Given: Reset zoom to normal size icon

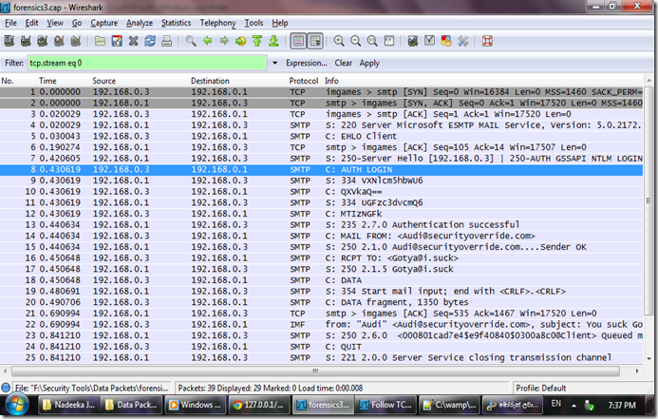Looking at the screenshot, I should (372, 41).
